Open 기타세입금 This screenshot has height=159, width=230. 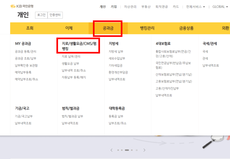pyautogui.click(x=116, y=65)
